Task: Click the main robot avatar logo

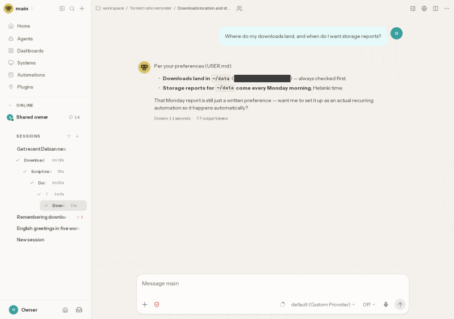Action: point(9,8)
